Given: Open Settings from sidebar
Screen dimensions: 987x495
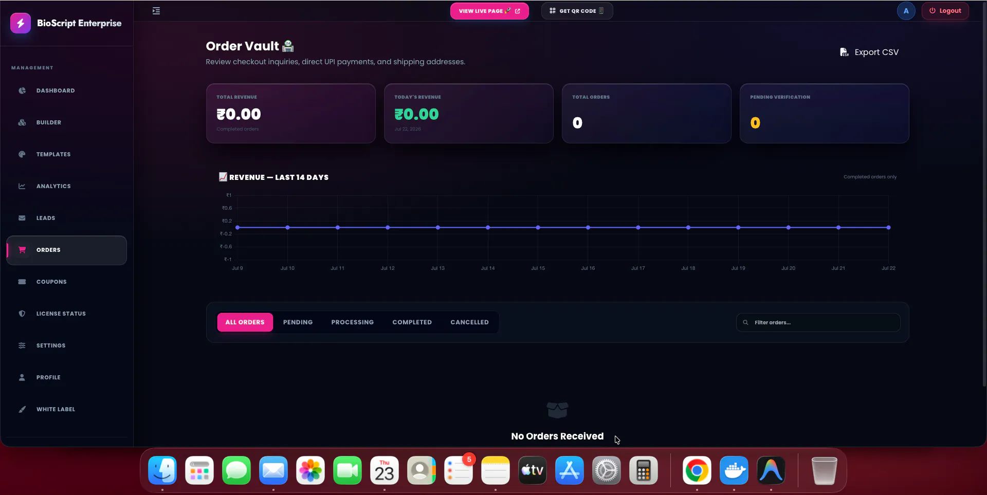Looking at the screenshot, I should [x=66, y=345].
